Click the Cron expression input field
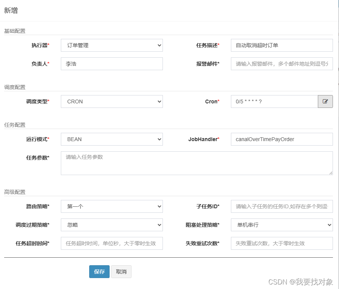 point(274,101)
